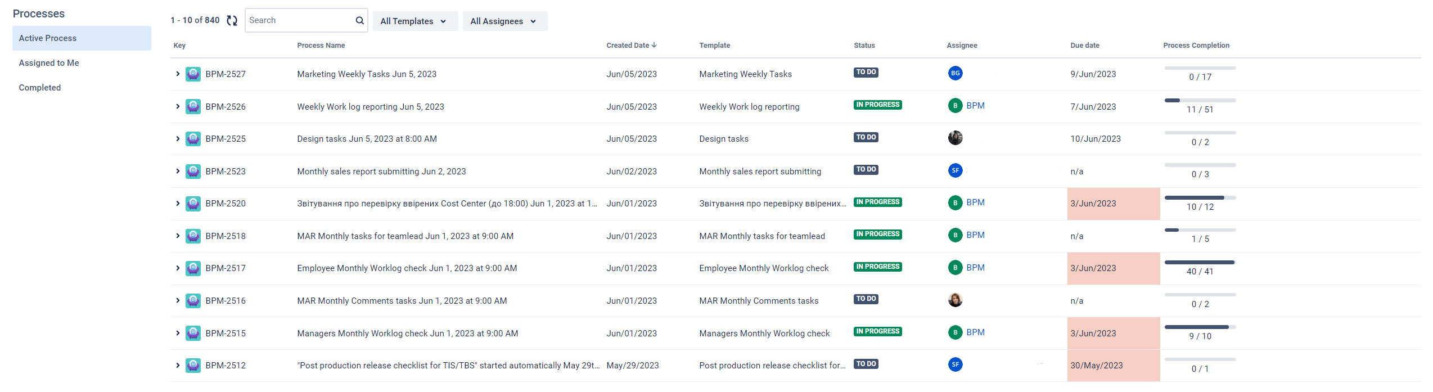This screenshot has width=1433, height=392.
Task: Expand row BPM-2515 chevron
Action: pos(178,333)
